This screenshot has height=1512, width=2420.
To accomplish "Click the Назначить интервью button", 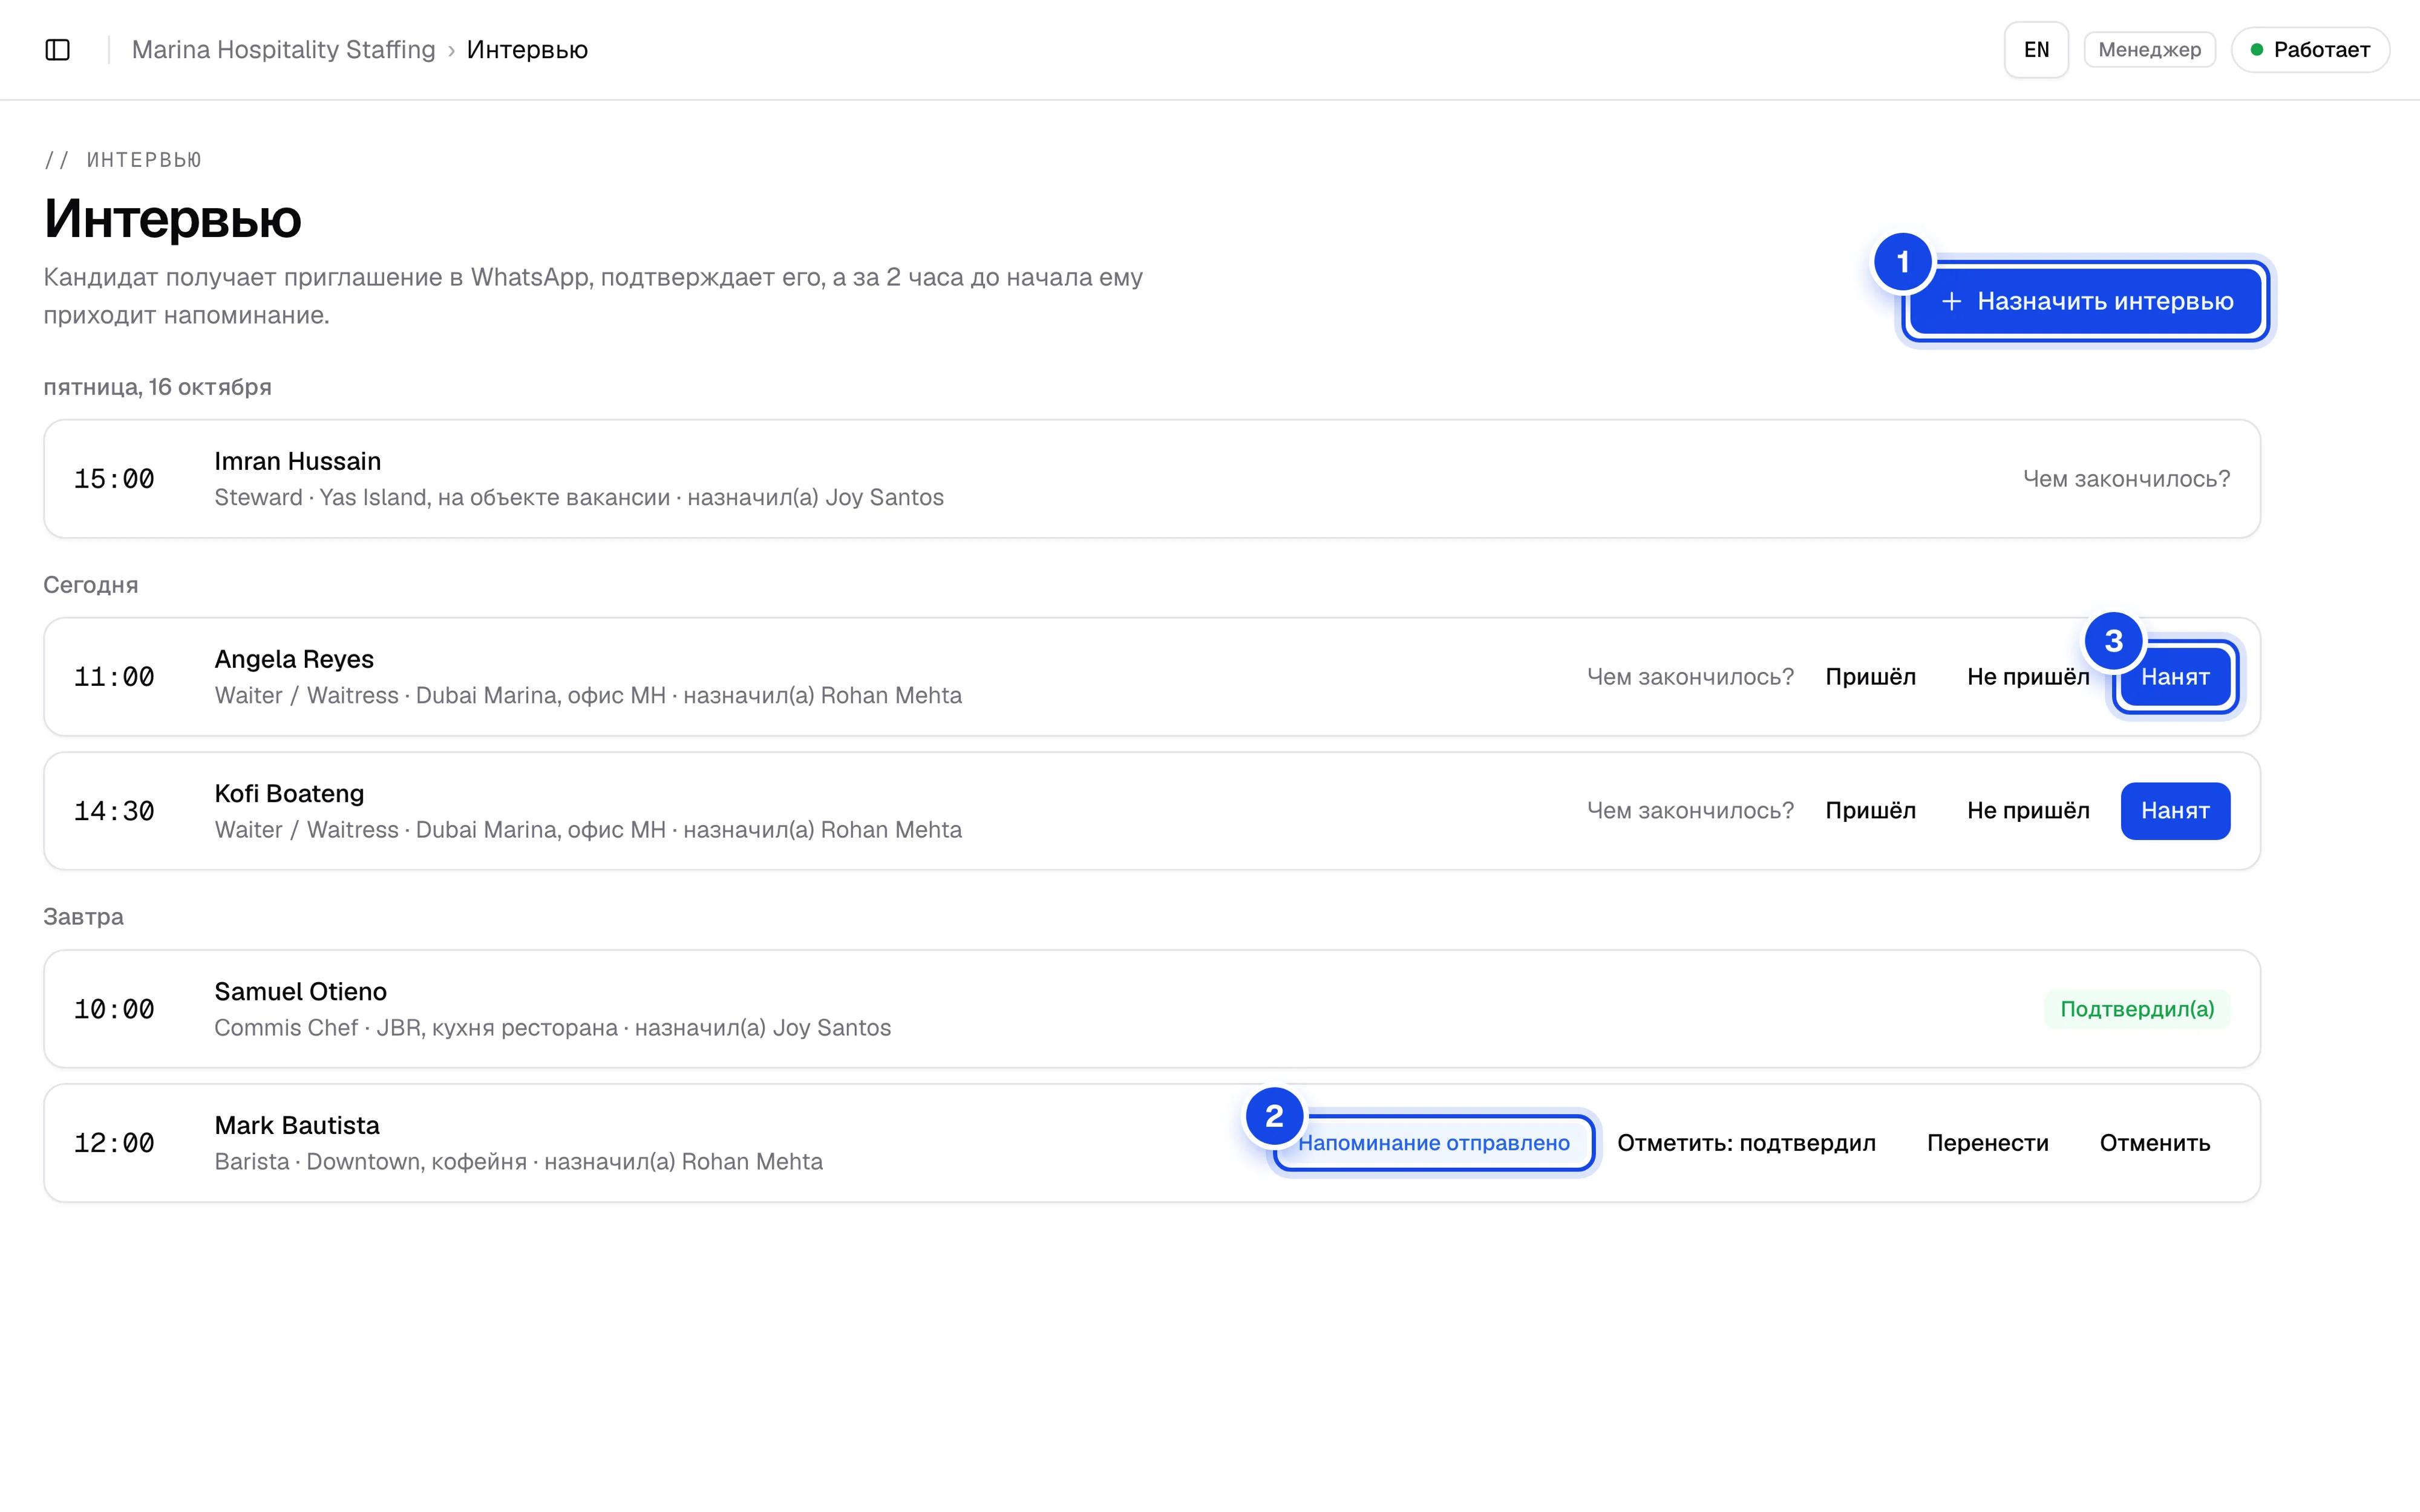I will (2086, 301).
